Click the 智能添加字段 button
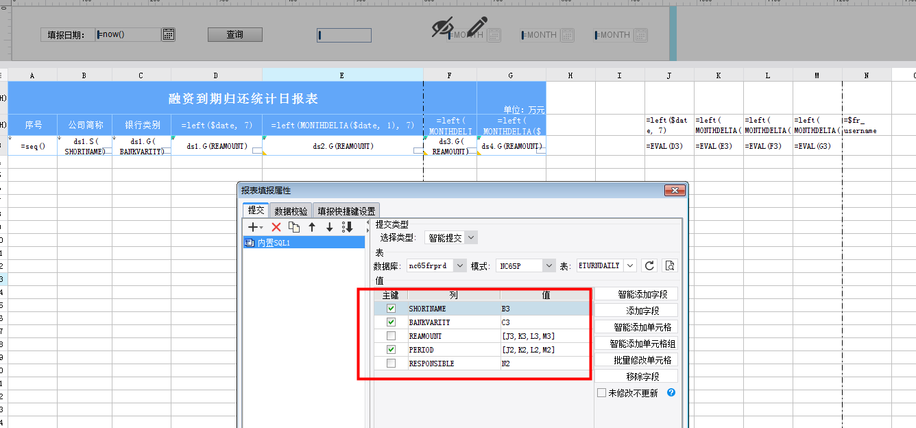916x428 pixels. (636, 294)
